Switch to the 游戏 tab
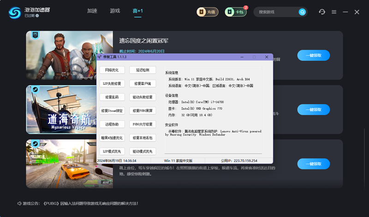Screen dimensions: 369x217 [115, 11]
